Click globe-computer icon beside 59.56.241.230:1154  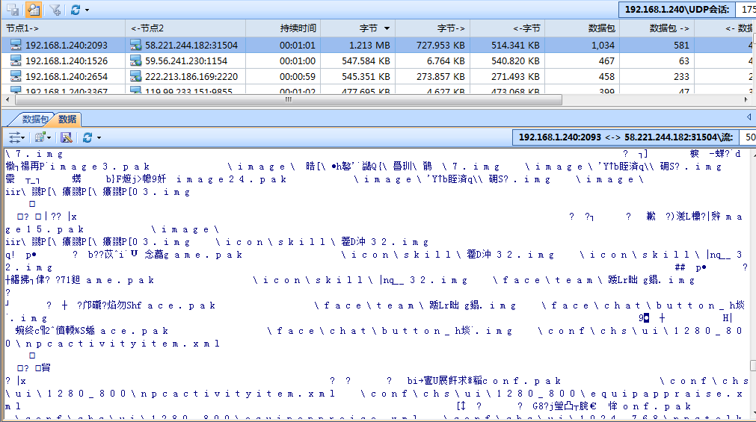(136, 60)
